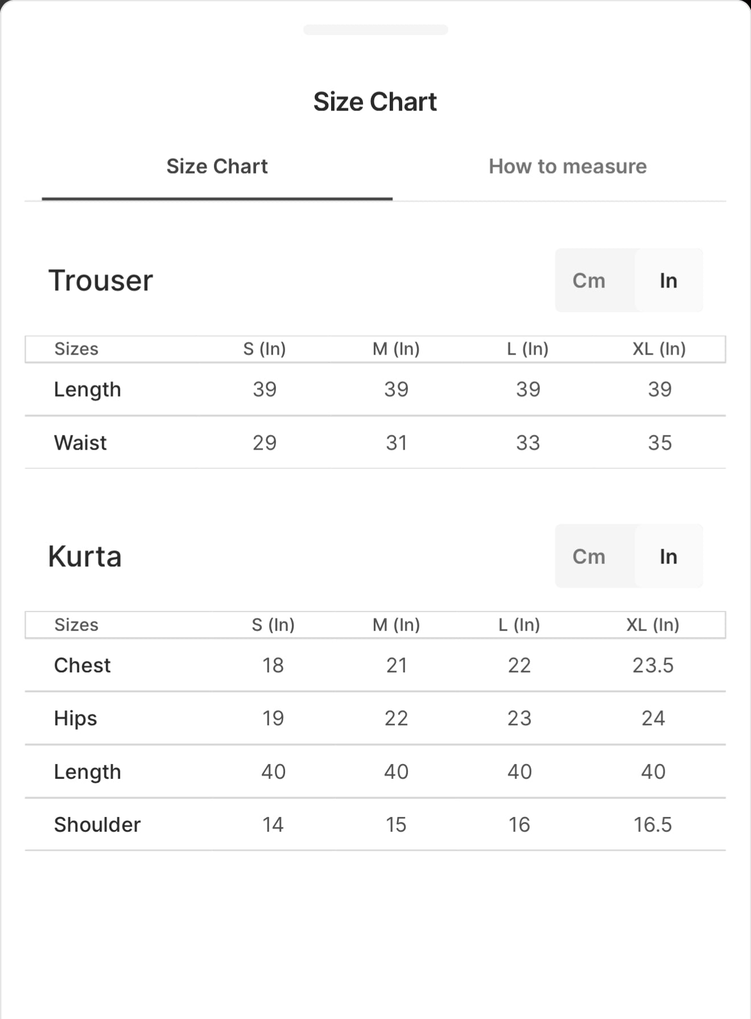Select the Trouser S (In) column header
Viewport: 751px width, 1019px height.
click(x=265, y=348)
